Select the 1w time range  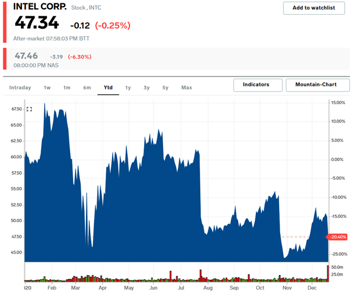coord(47,88)
